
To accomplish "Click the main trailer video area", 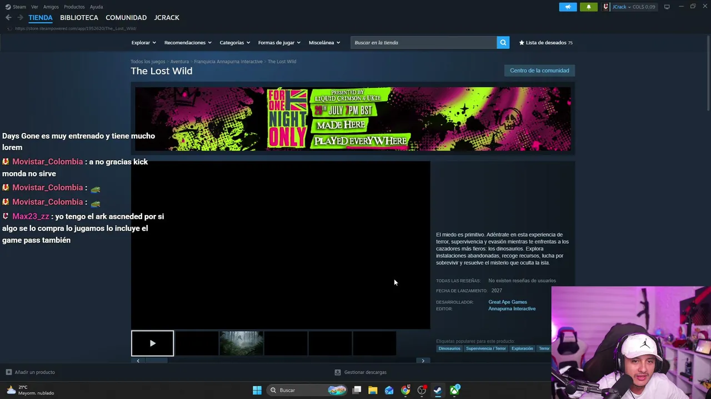I will (x=281, y=245).
